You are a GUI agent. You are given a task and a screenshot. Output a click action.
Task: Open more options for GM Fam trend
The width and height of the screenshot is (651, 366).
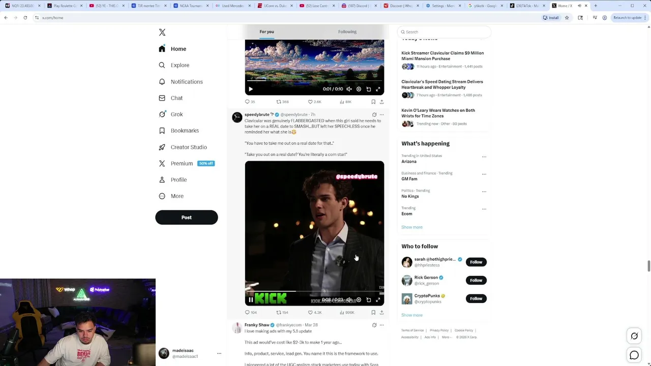point(484,174)
